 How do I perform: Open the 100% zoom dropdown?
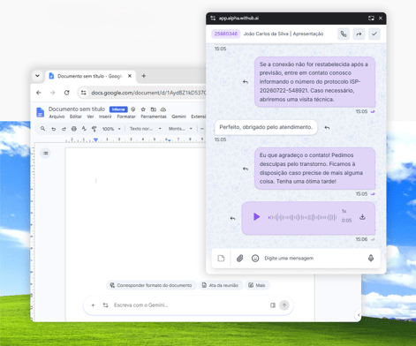pos(111,129)
